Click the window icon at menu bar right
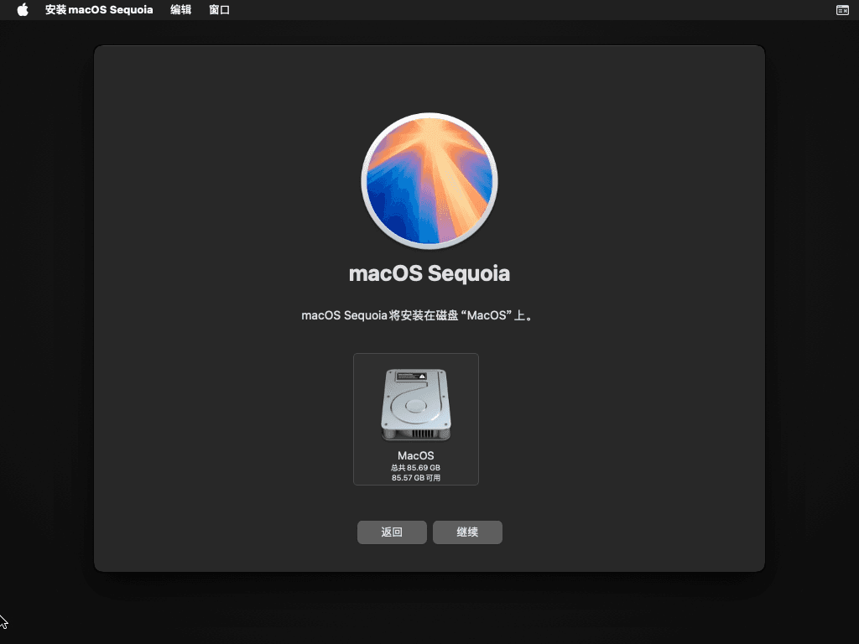Screen dimensions: 859x644 click(842, 10)
